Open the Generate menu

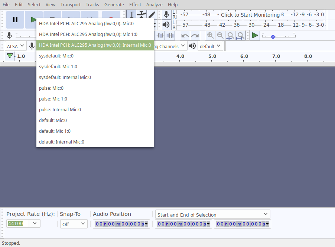click(114, 5)
